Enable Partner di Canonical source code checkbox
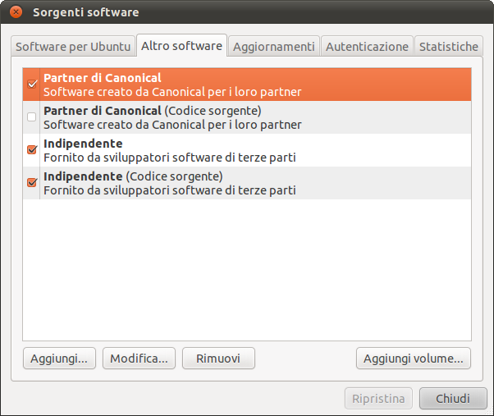494x416 pixels. (32, 117)
